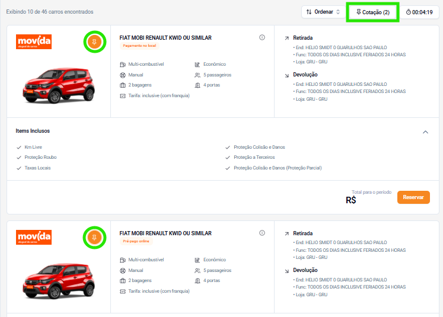Image resolution: width=443 pixels, height=317 pixels.
Task: Open info icon for Pagamento no local car
Action: pyautogui.click(x=262, y=37)
